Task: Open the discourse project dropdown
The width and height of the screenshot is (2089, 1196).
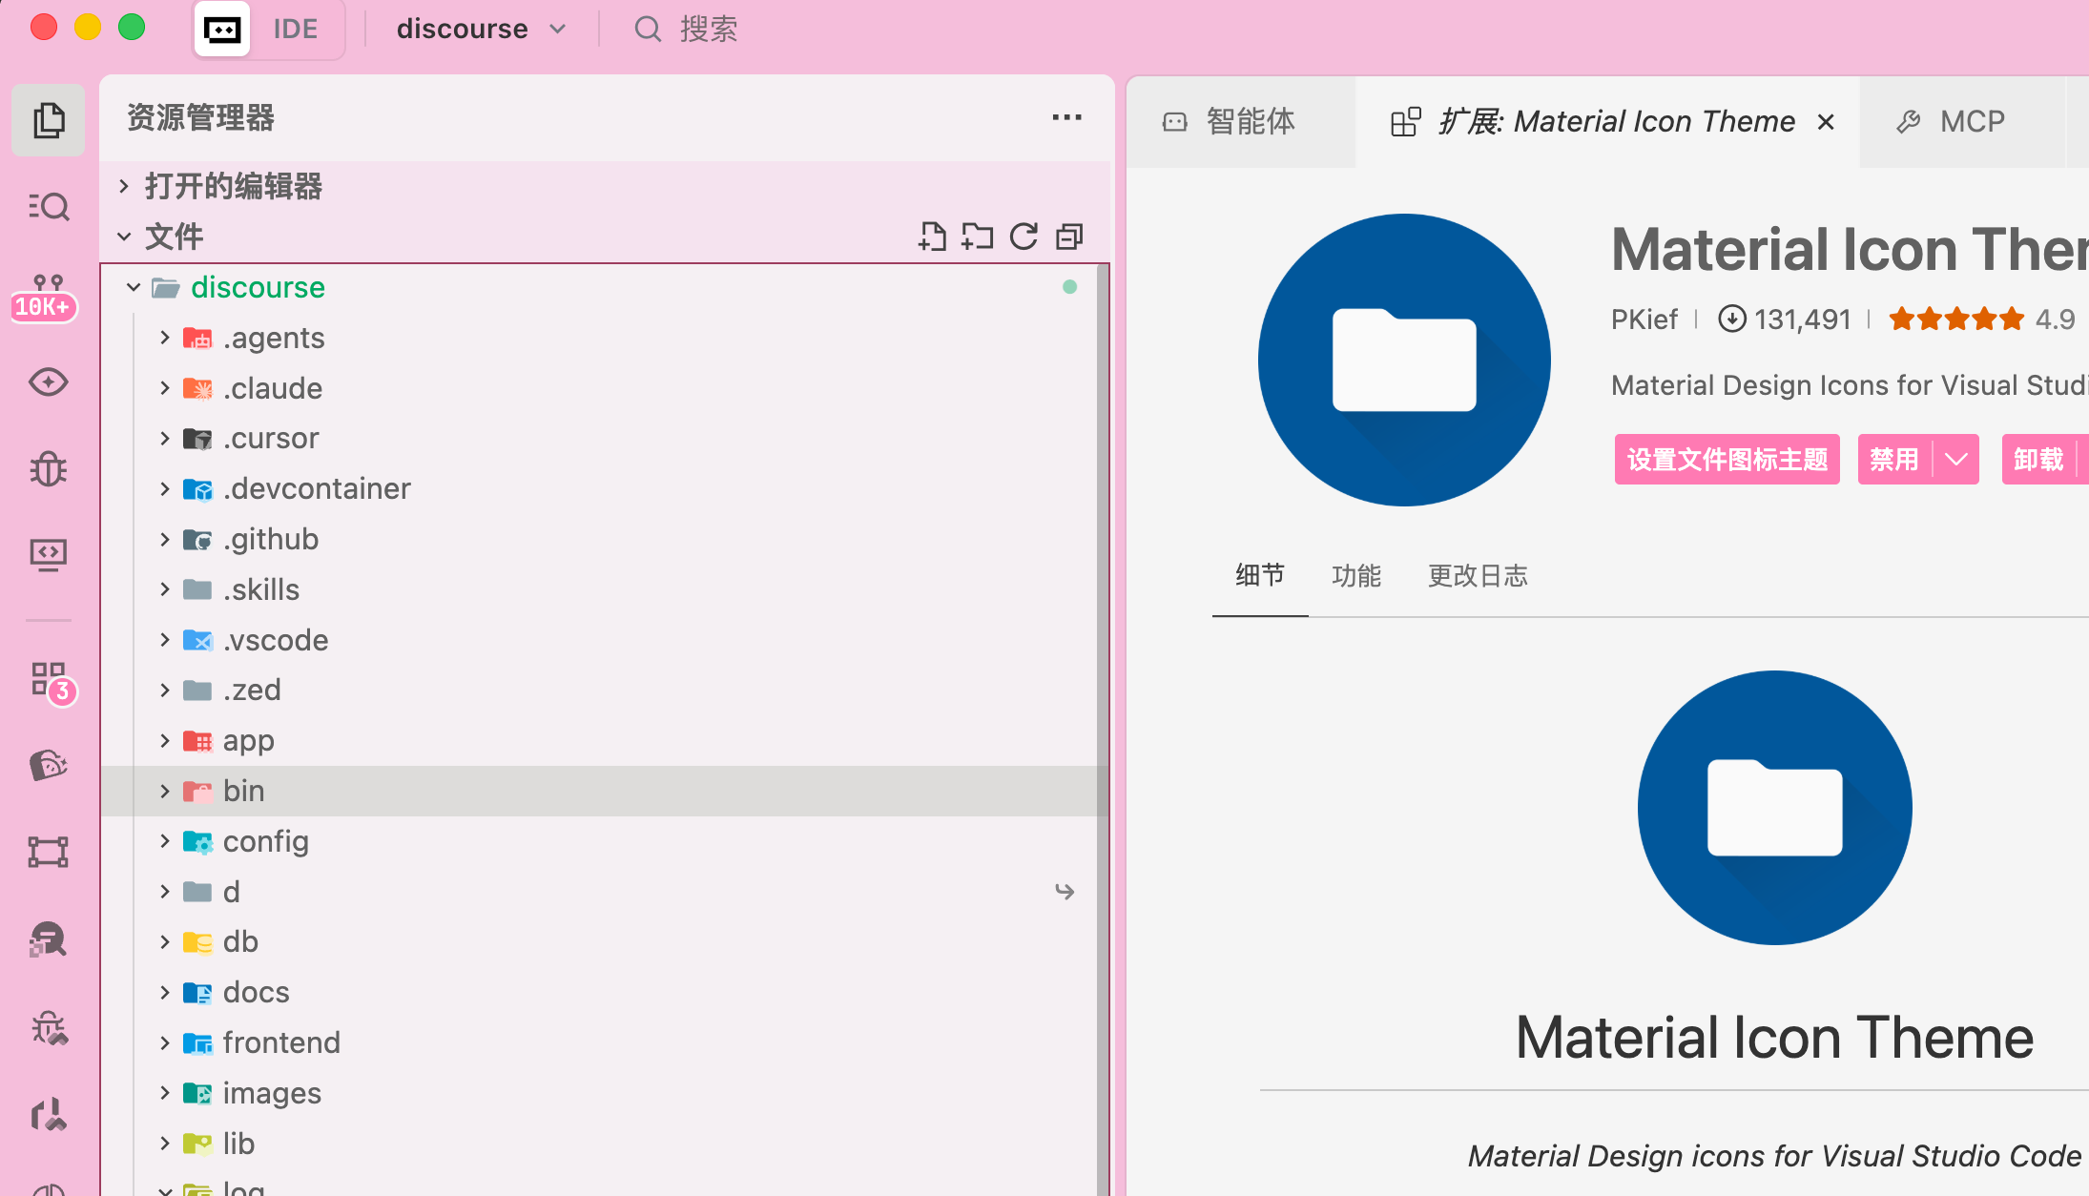Action: [481, 29]
